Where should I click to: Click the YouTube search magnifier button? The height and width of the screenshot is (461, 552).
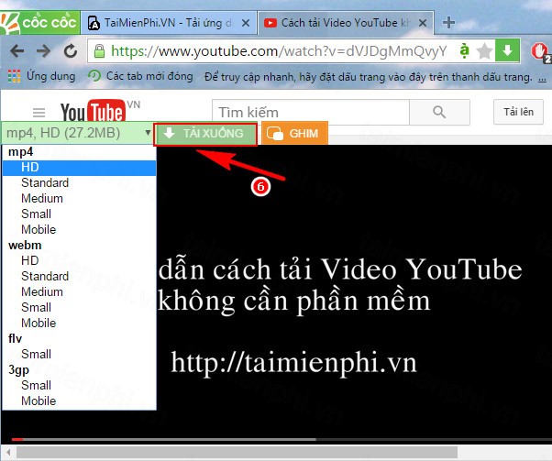(439, 112)
